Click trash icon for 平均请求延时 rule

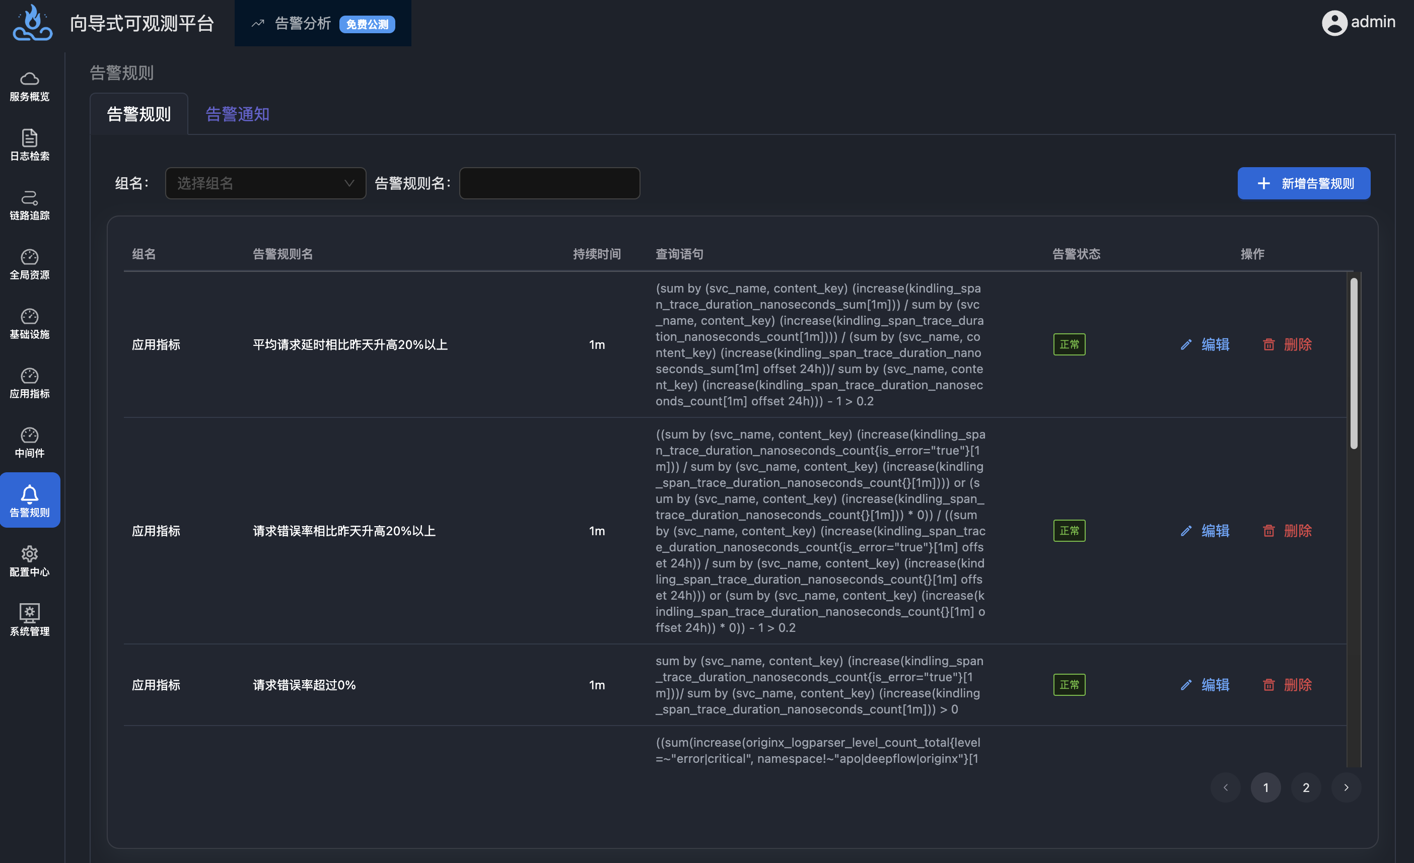pyautogui.click(x=1269, y=345)
